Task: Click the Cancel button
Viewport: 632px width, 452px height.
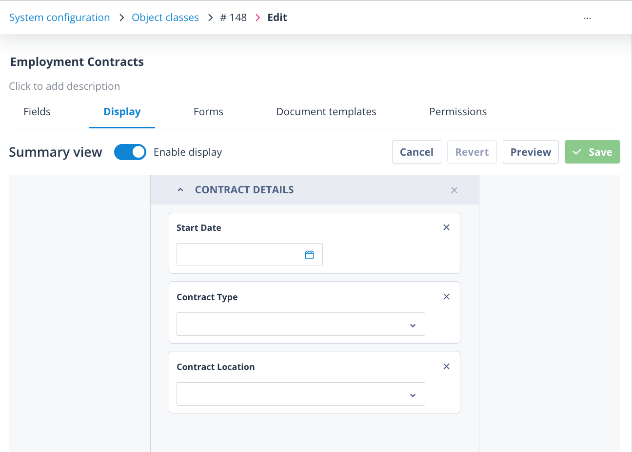Action: tap(416, 152)
